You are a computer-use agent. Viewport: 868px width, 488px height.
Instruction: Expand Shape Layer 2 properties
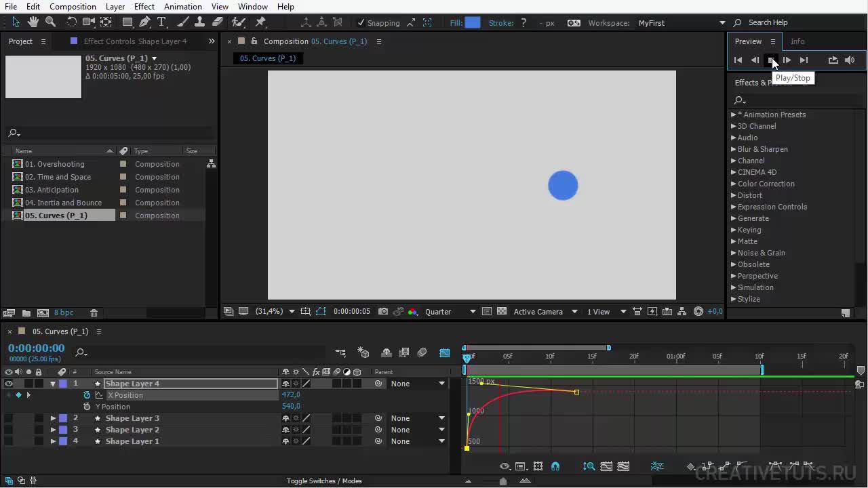pyautogui.click(x=53, y=430)
